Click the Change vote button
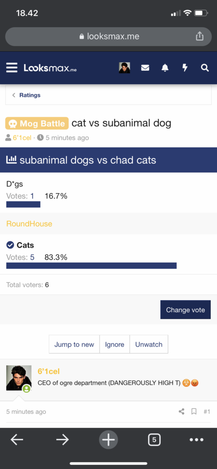Image resolution: width=217 pixels, height=469 pixels. pos(185,310)
